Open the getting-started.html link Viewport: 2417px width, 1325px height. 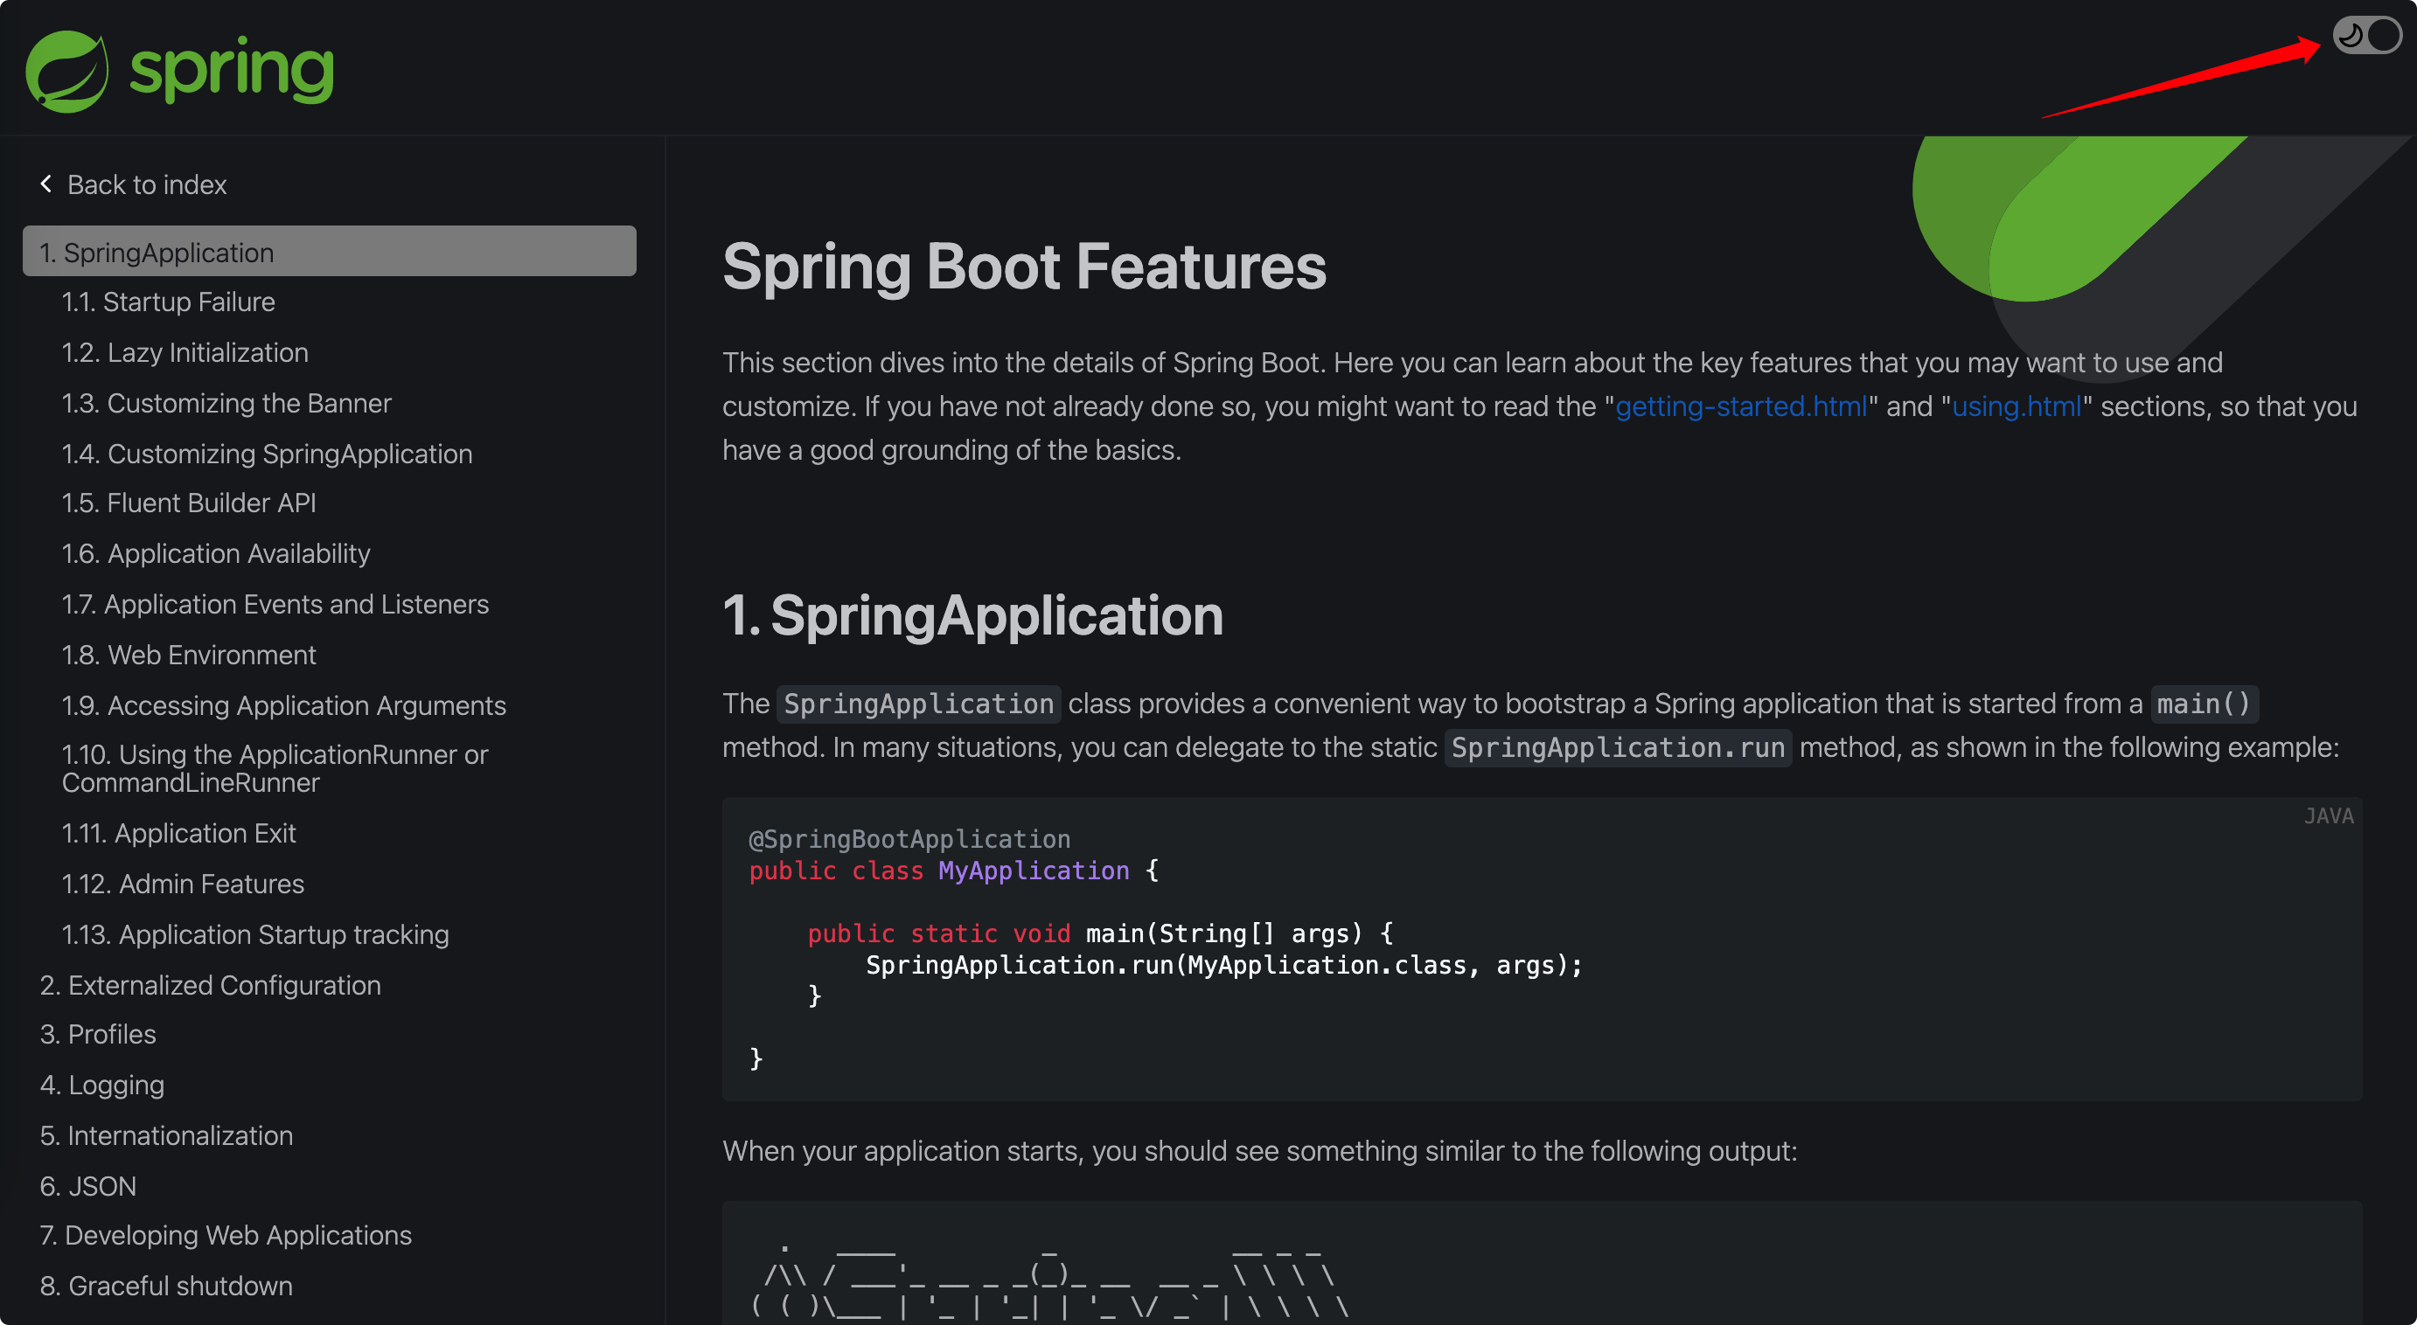tap(1741, 406)
